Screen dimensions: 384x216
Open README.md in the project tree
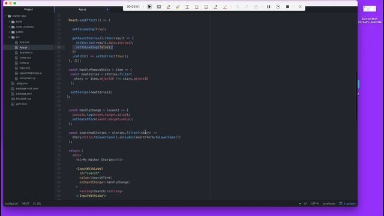(23, 99)
